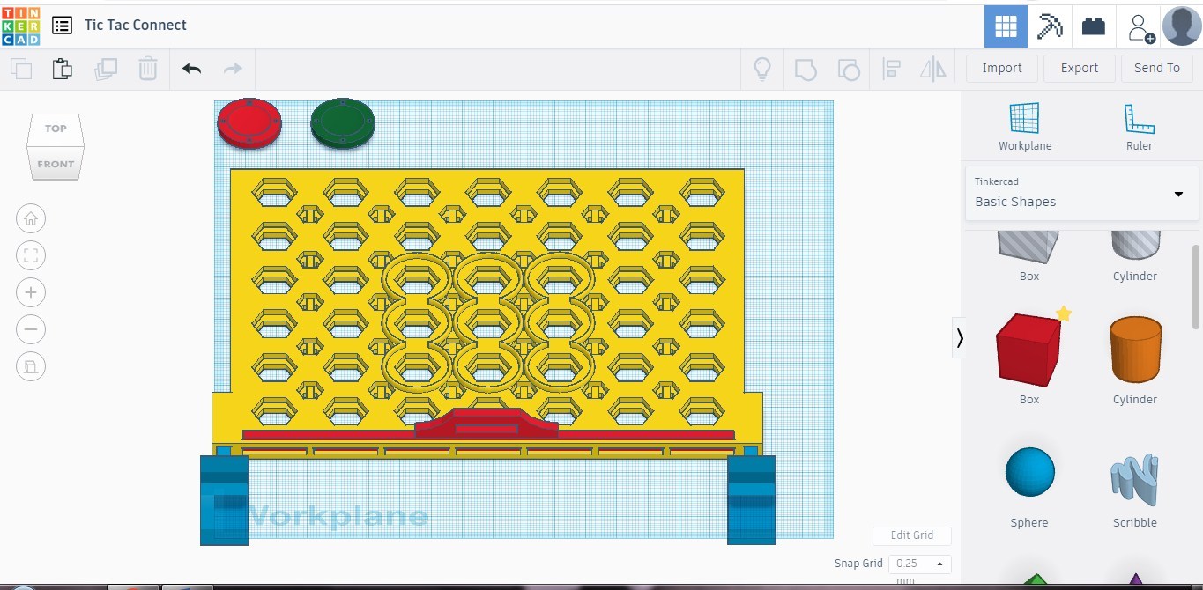
Task: Click the Zoom out minus button
Action: [31, 329]
